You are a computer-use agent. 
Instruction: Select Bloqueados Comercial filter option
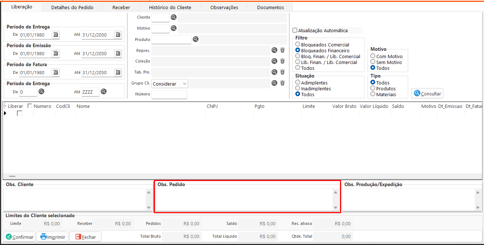coord(298,45)
